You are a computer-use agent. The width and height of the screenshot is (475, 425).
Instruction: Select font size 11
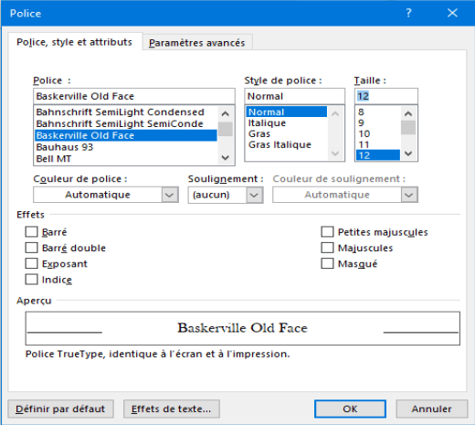[x=378, y=144]
